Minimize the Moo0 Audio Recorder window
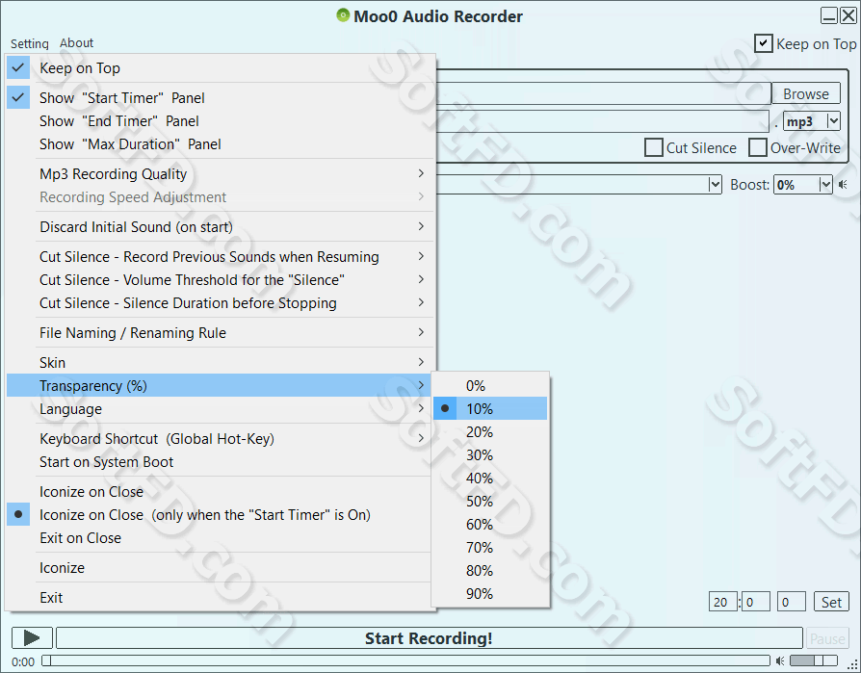The height and width of the screenshot is (673, 861). (x=829, y=15)
